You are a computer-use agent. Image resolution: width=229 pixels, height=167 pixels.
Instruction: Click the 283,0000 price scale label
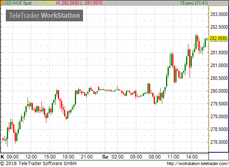tap(219, 14)
